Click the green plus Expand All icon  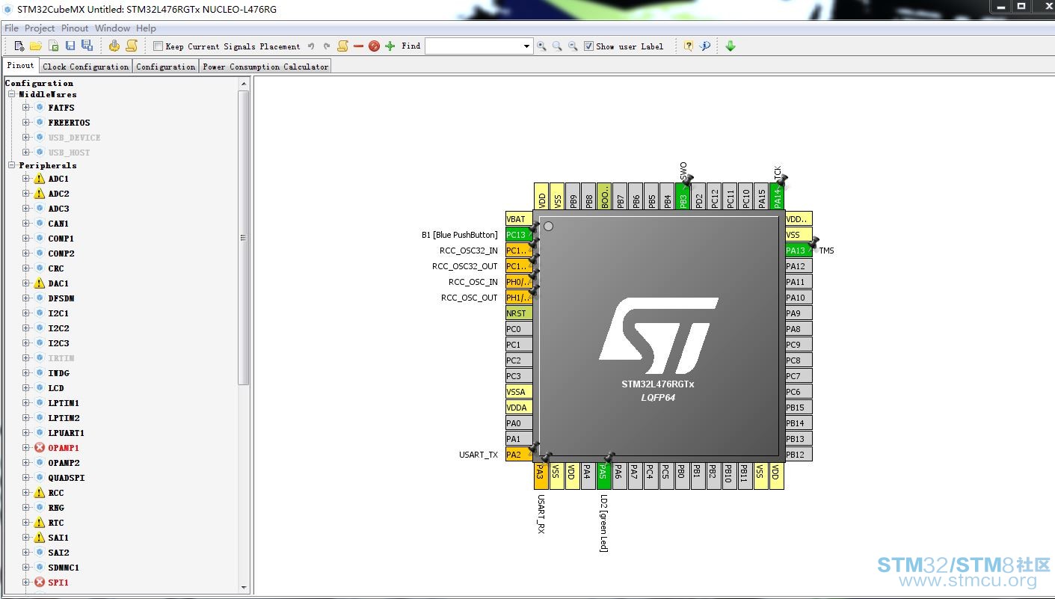390,46
